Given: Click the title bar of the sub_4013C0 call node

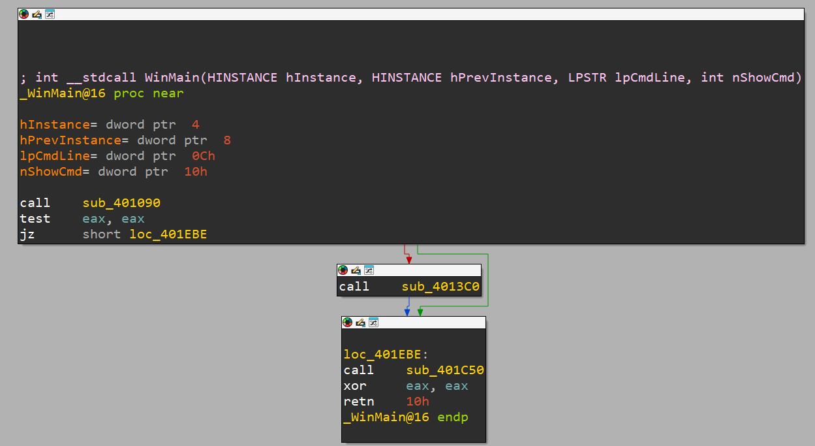Looking at the screenshot, I should (409, 270).
